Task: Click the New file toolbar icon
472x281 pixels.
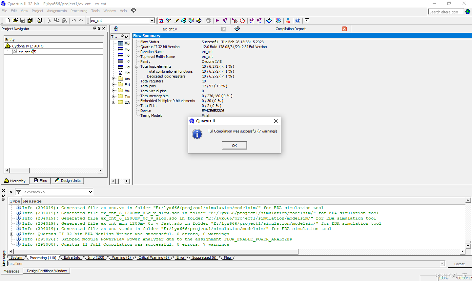Action: pyautogui.click(x=8, y=20)
